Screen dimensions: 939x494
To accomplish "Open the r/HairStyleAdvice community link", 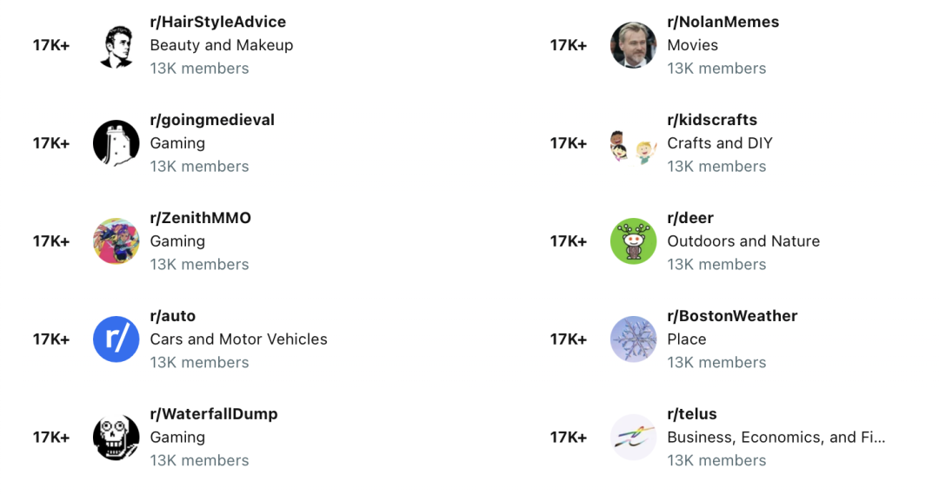I will point(217,22).
